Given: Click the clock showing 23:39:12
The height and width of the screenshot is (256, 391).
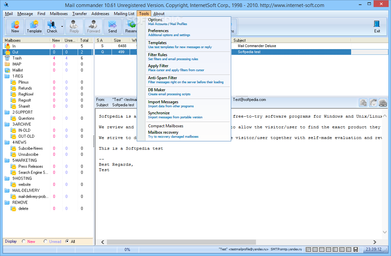Looking at the screenshot, I should click(x=373, y=249).
